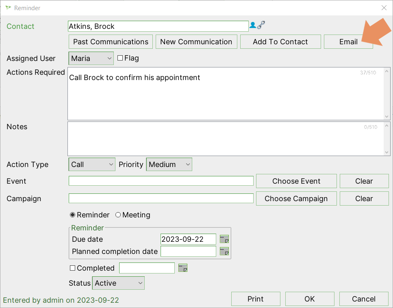Click the Choose Campaign button
The width and height of the screenshot is (393, 308).
coord(296,198)
